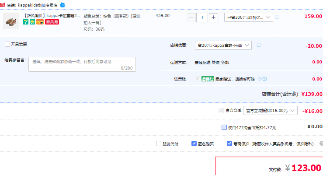
Task: Tick the 朋友代付 checkbox
Action: (x=158, y=143)
